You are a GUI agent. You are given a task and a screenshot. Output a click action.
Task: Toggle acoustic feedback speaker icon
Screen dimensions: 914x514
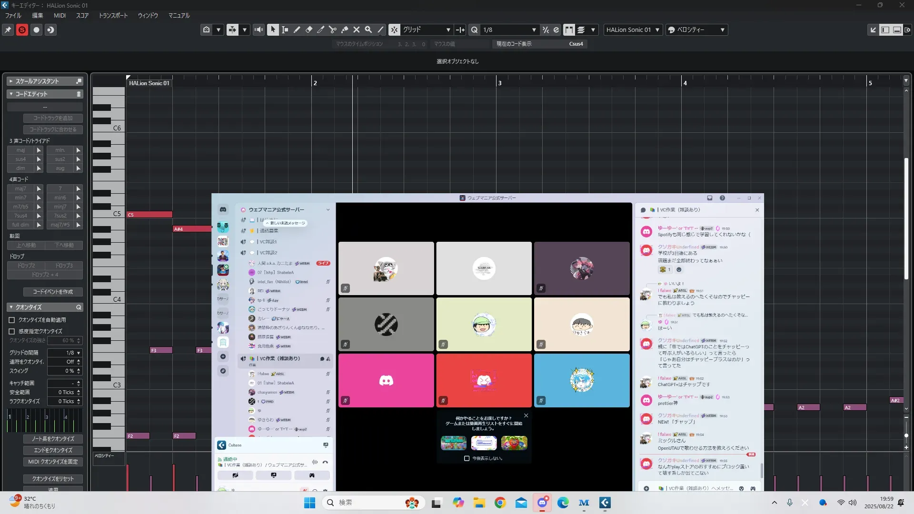(x=258, y=30)
